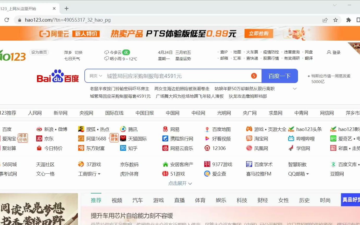Open the 特斯拉市值一周蒸发 news text
This screenshot has width=360, height=225.
tap(331, 79)
